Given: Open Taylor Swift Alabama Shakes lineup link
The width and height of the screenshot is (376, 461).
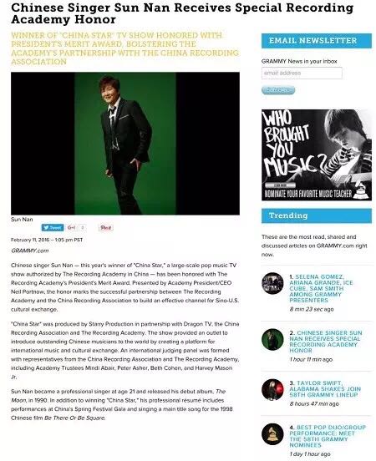Looking at the screenshot, I should click(x=325, y=388).
